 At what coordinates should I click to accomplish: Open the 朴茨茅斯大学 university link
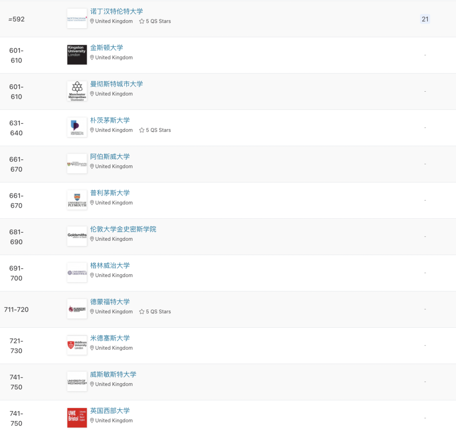(x=110, y=120)
